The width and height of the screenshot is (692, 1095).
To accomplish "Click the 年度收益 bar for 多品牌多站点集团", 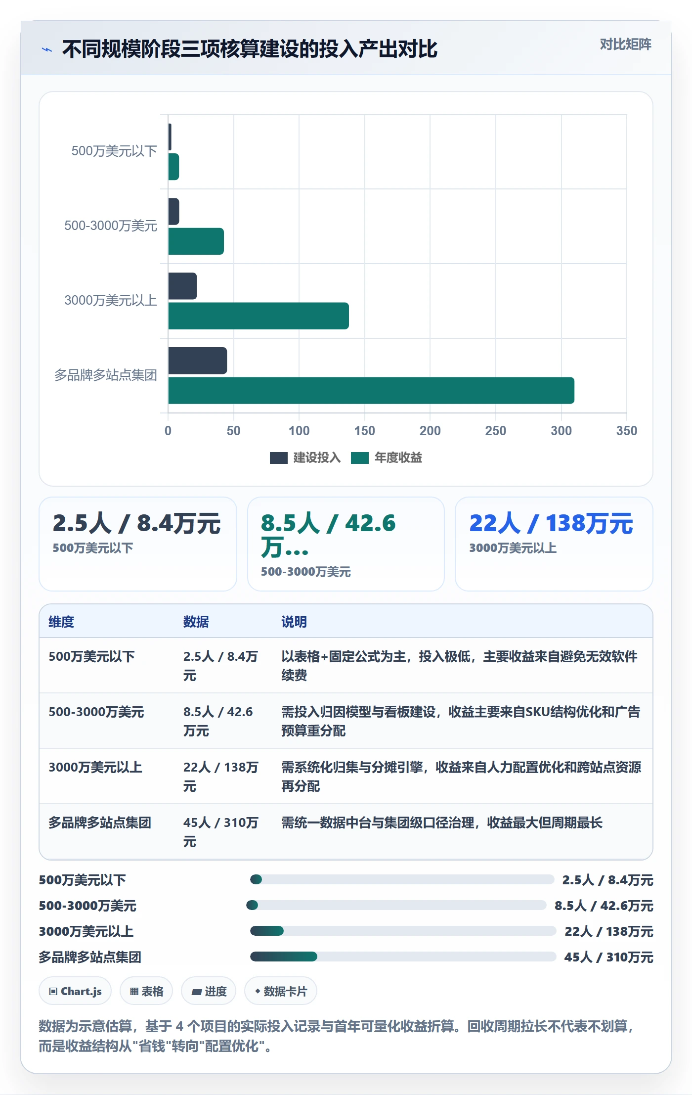I will coord(371,391).
